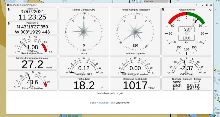Click the icon beside Posición GPS
Image resolution: width=220 pixels, height=117 pixels.
pyautogui.click(x=8, y=23)
